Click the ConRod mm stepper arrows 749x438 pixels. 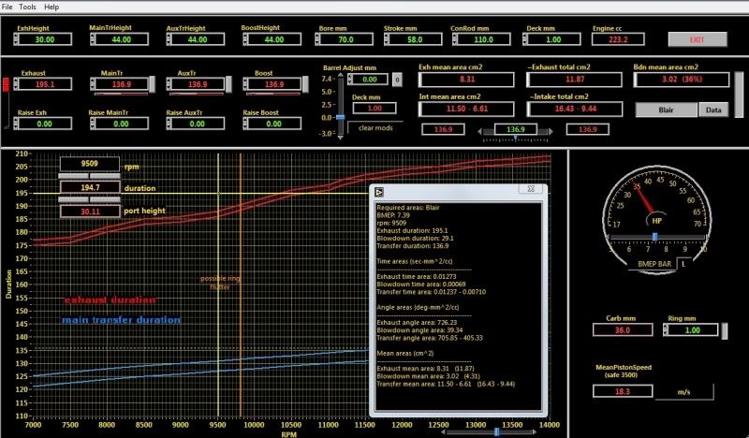pyautogui.click(x=455, y=39)
